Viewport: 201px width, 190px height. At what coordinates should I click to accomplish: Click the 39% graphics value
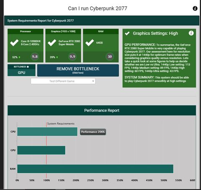point(52,57)
